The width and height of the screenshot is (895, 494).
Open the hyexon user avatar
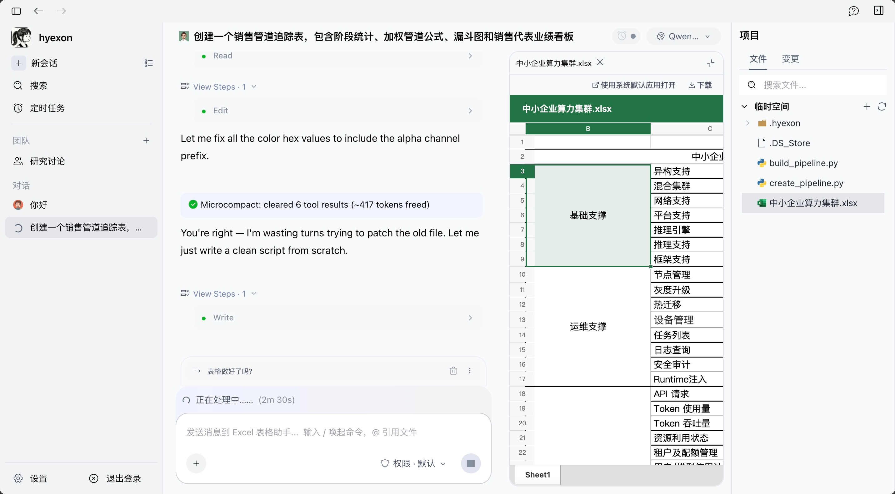pyautogui.click(x=21, y=37)
